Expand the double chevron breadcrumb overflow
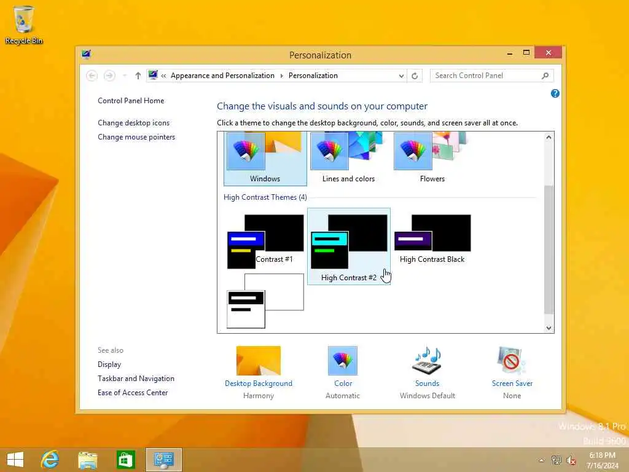This screenshot has height=472, width=629. click(163, 76)
